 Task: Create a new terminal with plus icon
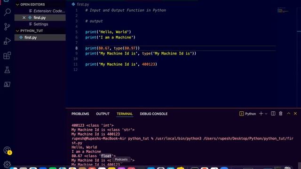point(261,114)
